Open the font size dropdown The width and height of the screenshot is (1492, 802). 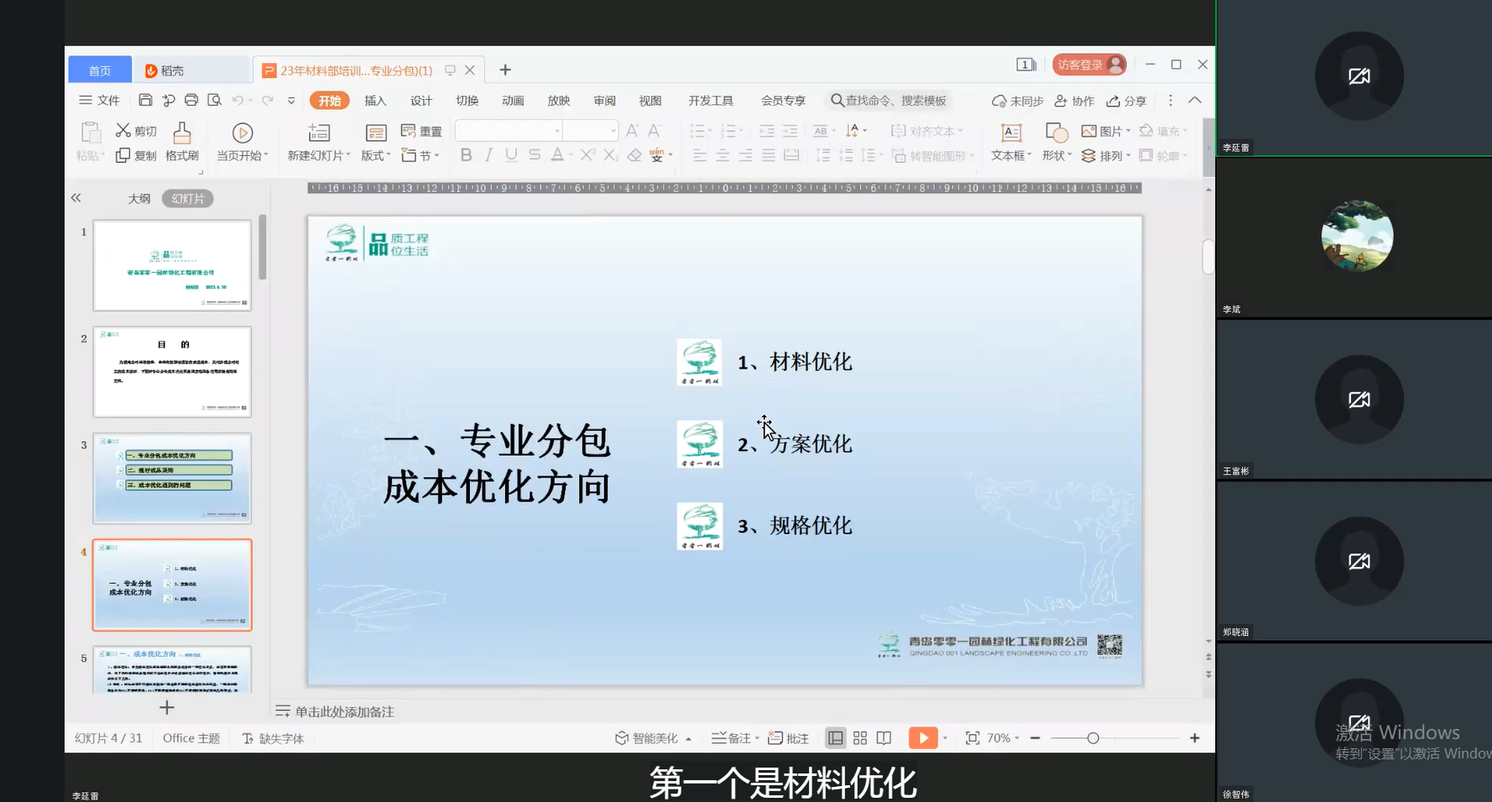613,131
